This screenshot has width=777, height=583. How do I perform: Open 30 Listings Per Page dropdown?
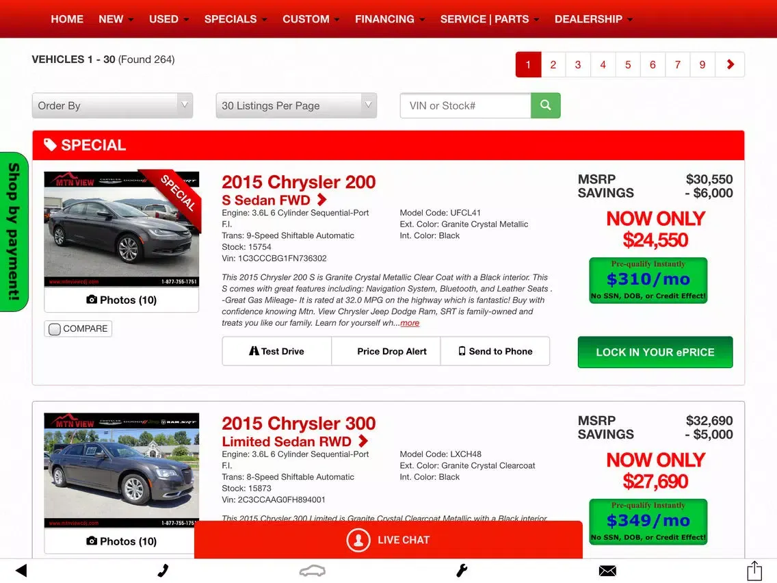296,105
